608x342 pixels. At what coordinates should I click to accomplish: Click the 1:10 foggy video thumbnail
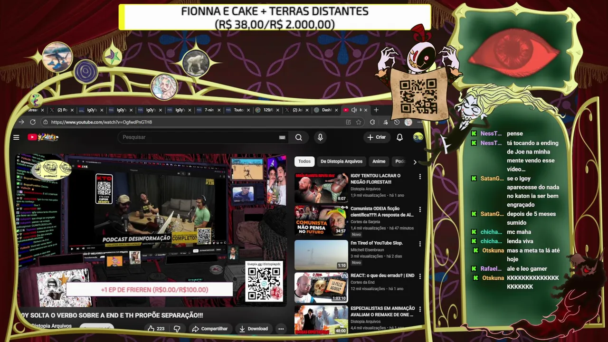tap(321, 255)
